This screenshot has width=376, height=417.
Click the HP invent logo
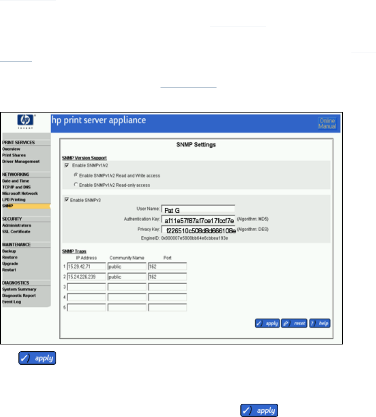point(26,121)
